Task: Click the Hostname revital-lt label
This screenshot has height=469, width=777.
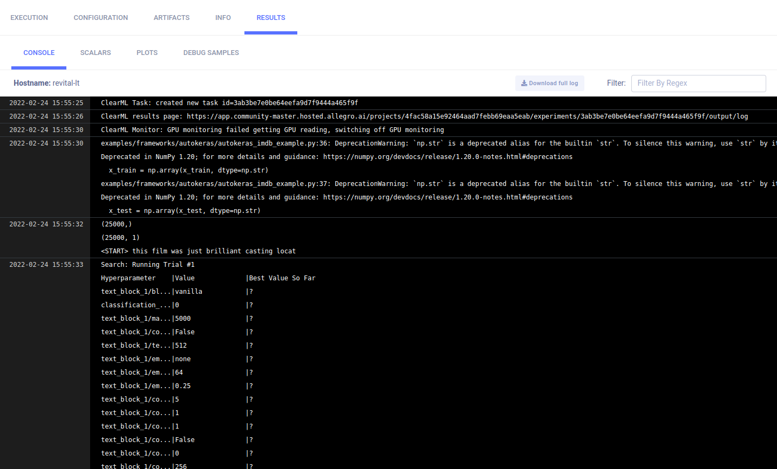Action: tap(46, 83)
